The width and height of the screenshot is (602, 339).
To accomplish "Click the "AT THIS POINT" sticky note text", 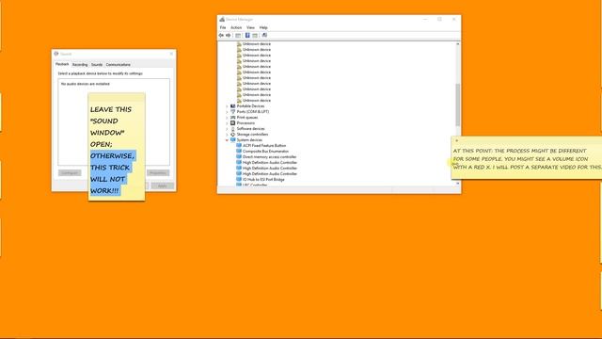I will [527, 159].
